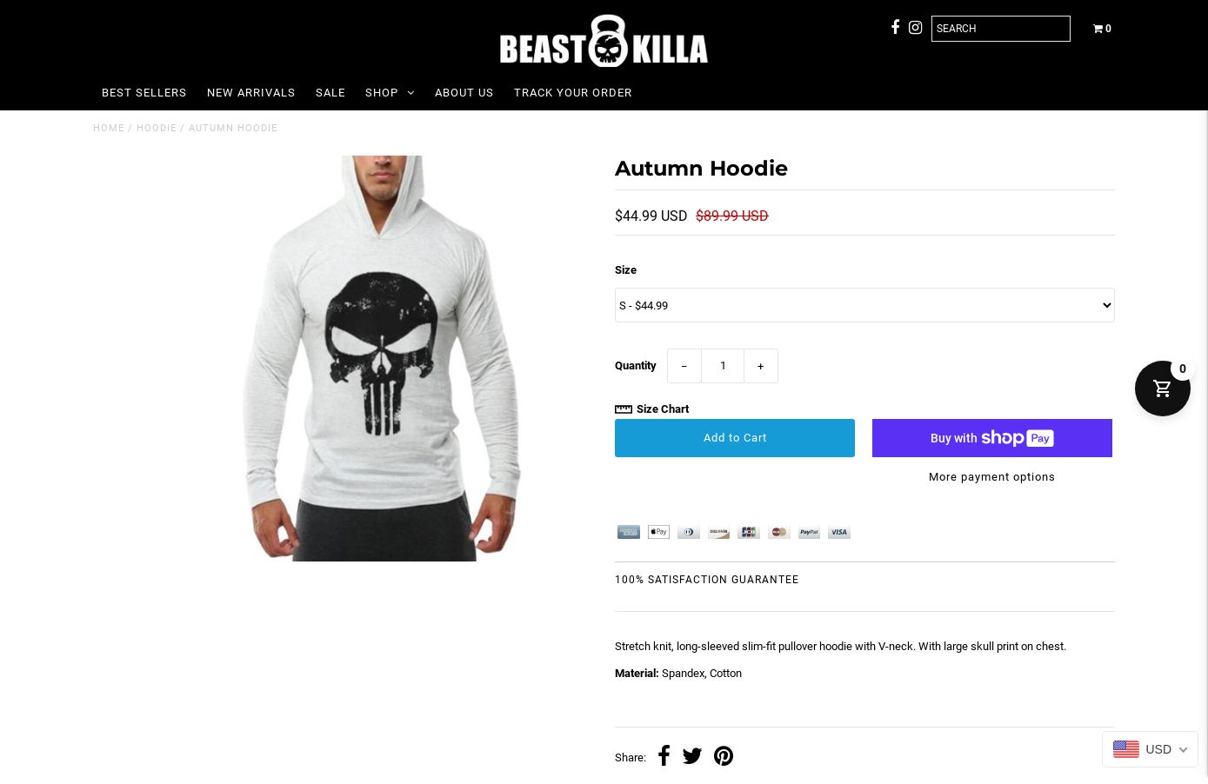Open the floating round cart button

1162,389
